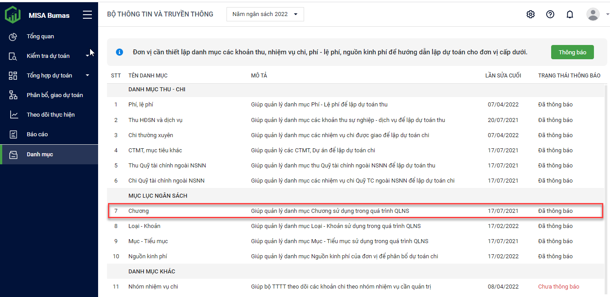The height and width of the screenshot is (297, 610).
Task: Open the Năm ngân sách 2022 dropdown
Action: tap(265, 14)
